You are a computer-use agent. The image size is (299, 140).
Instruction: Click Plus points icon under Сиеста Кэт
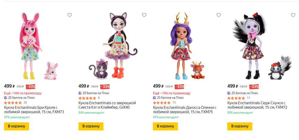point(80,93)
